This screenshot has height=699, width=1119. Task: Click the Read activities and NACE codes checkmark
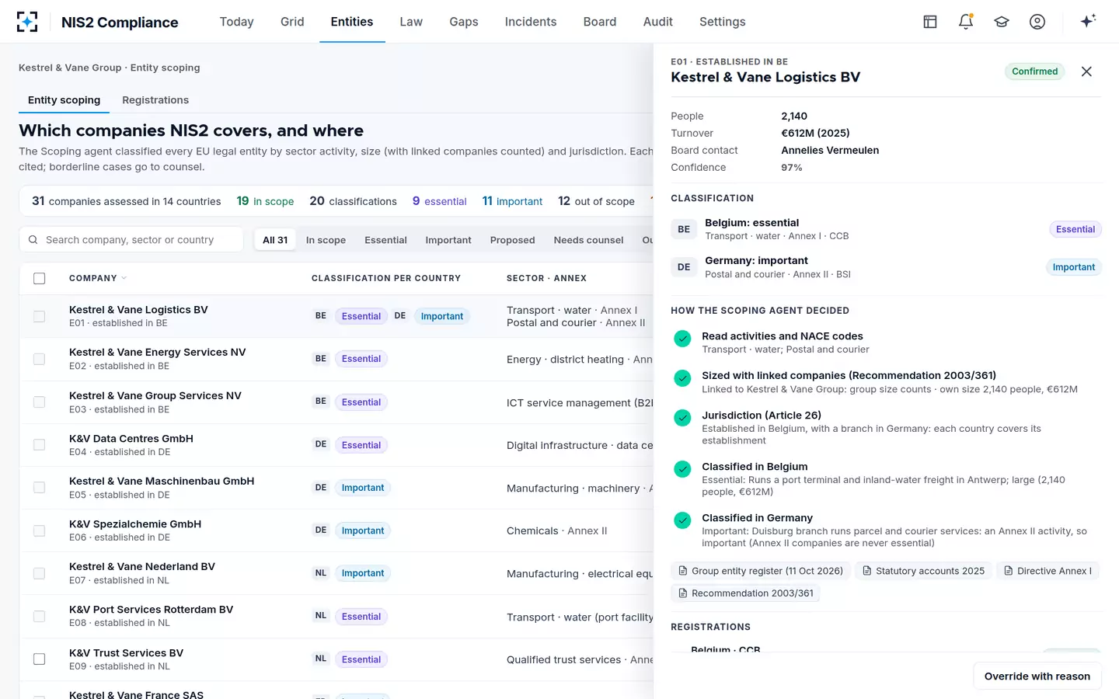(682, 339)
